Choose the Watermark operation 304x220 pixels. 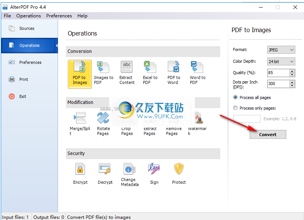tap(197, 124)
